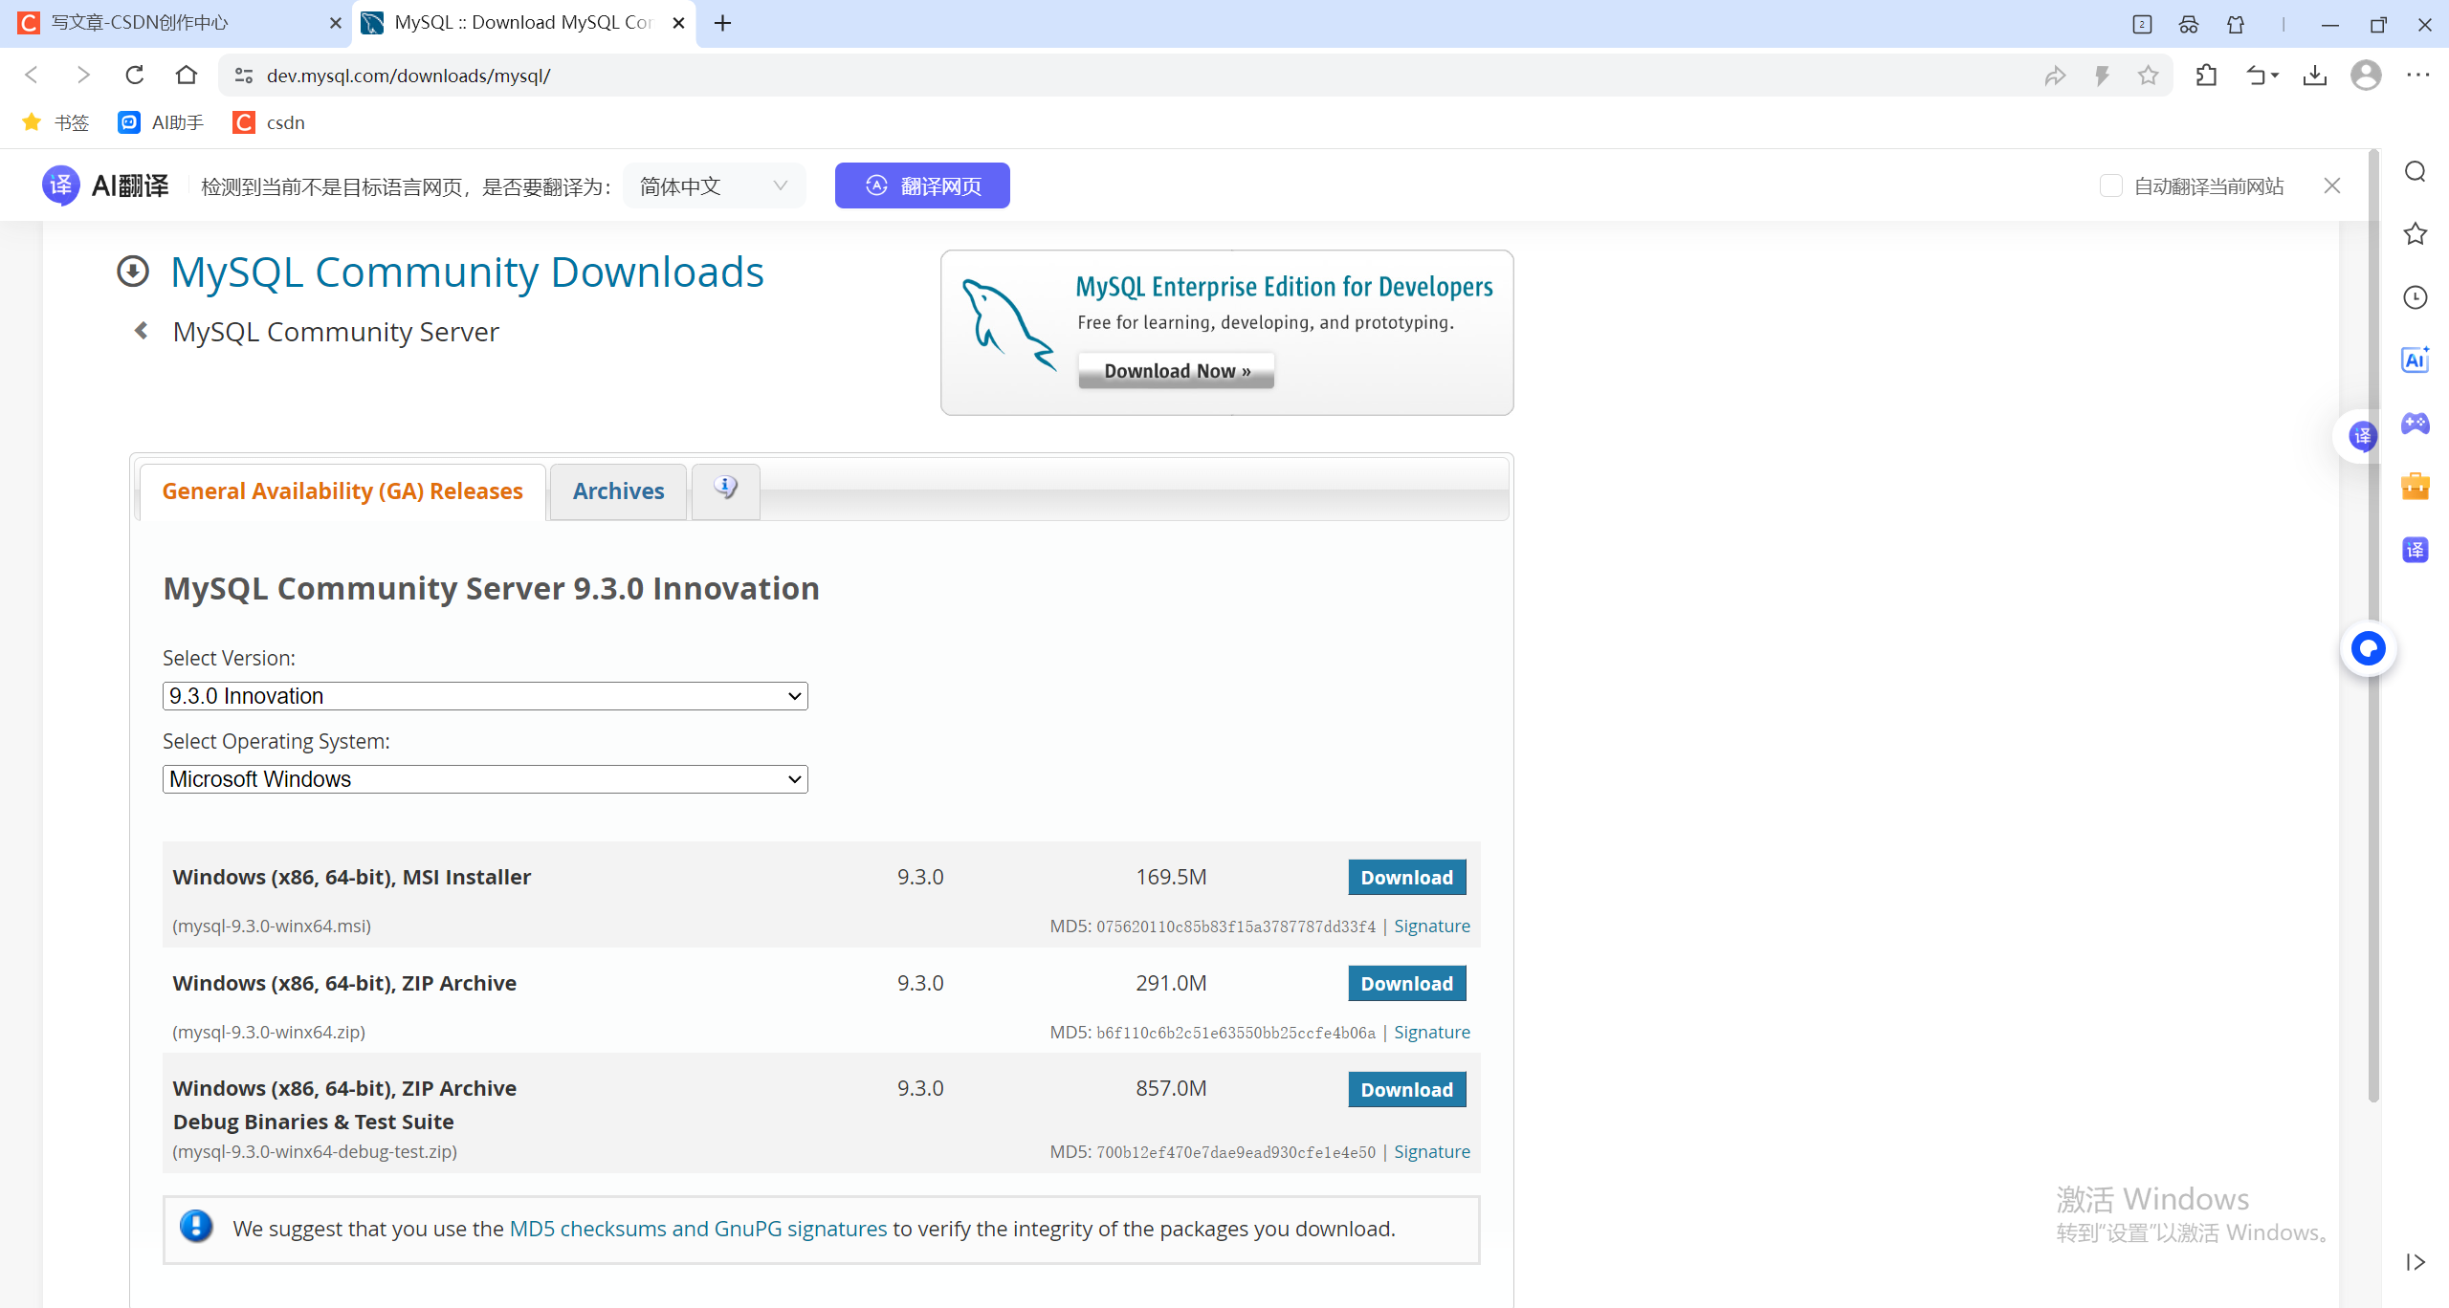
Task: Open sidebar favorites star
Action: click(x=2416, y=233)
